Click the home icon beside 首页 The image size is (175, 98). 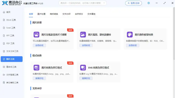pos(4,12)
